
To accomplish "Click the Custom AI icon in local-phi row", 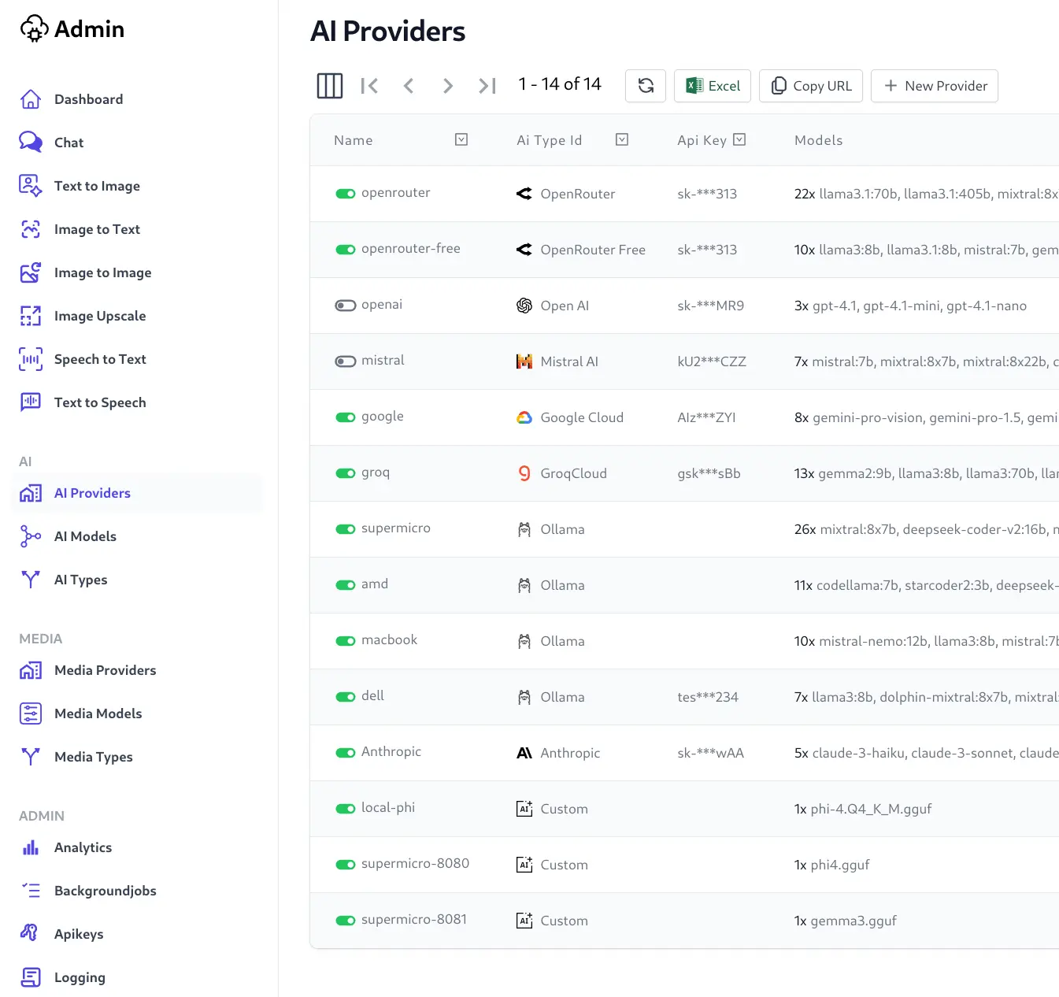I will [524, 809].
